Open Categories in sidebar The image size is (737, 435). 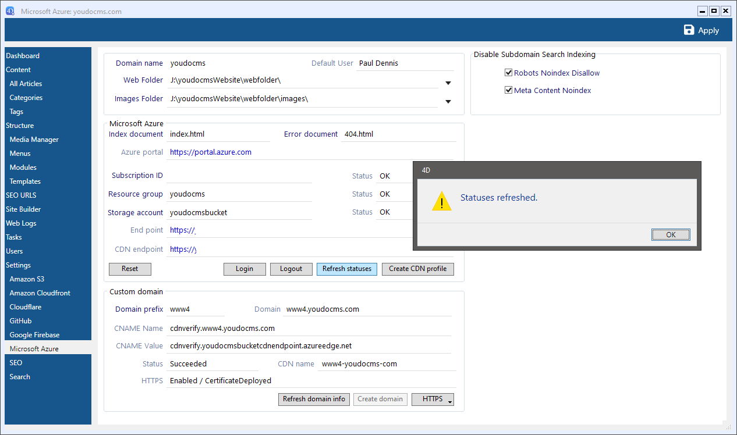pos(26,98)
